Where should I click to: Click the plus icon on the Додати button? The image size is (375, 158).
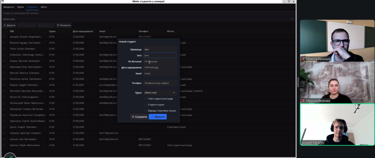(5, 25)
